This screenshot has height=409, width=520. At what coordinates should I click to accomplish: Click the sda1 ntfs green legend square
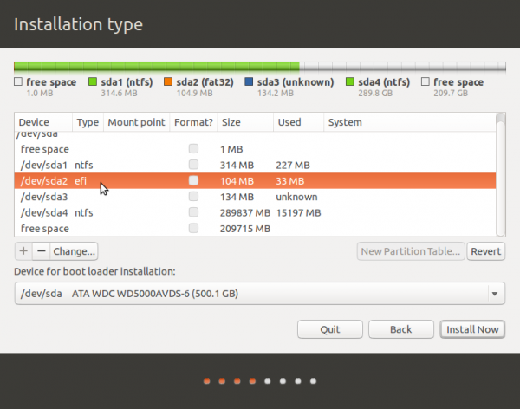click(x=94, y=82)
